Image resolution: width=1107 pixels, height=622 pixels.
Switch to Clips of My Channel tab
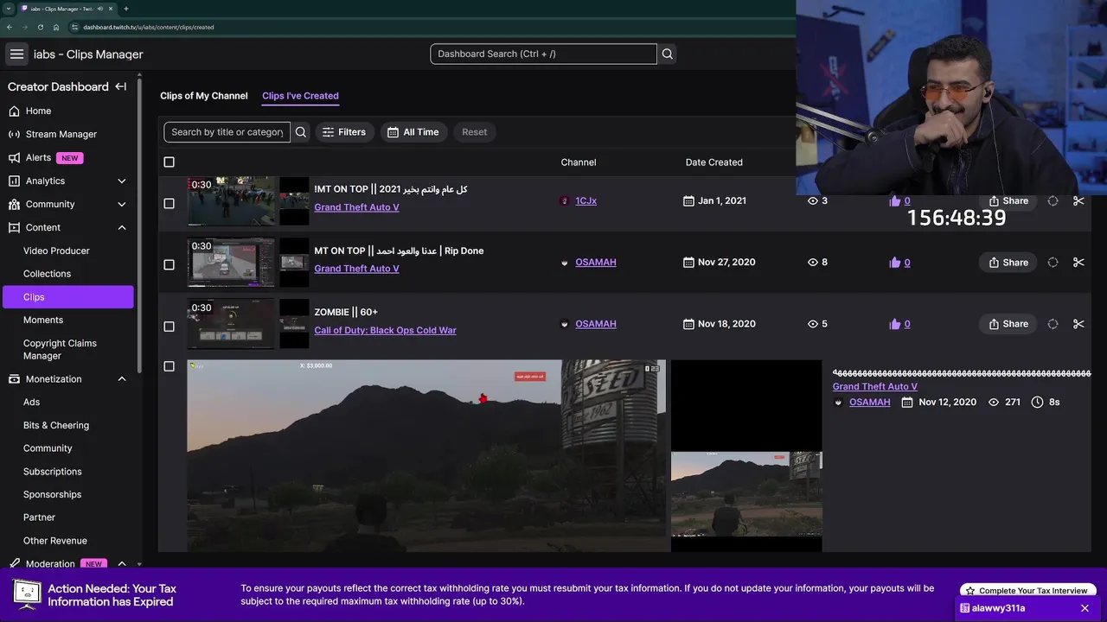pyautogui.click(x=204, y=96)
